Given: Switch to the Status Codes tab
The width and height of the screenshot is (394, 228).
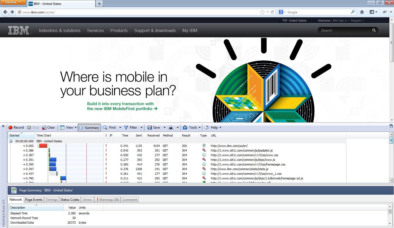Looking at the screenshot, I should (70, 200).
